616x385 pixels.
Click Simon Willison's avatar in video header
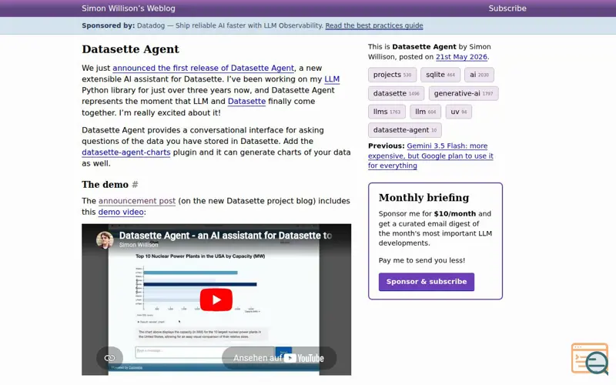105,239
